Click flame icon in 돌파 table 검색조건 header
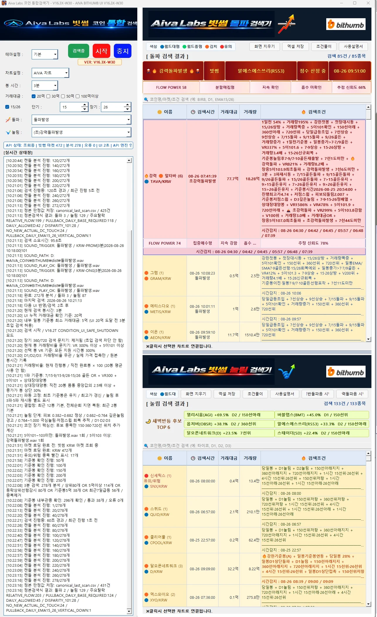 [304, 112]
